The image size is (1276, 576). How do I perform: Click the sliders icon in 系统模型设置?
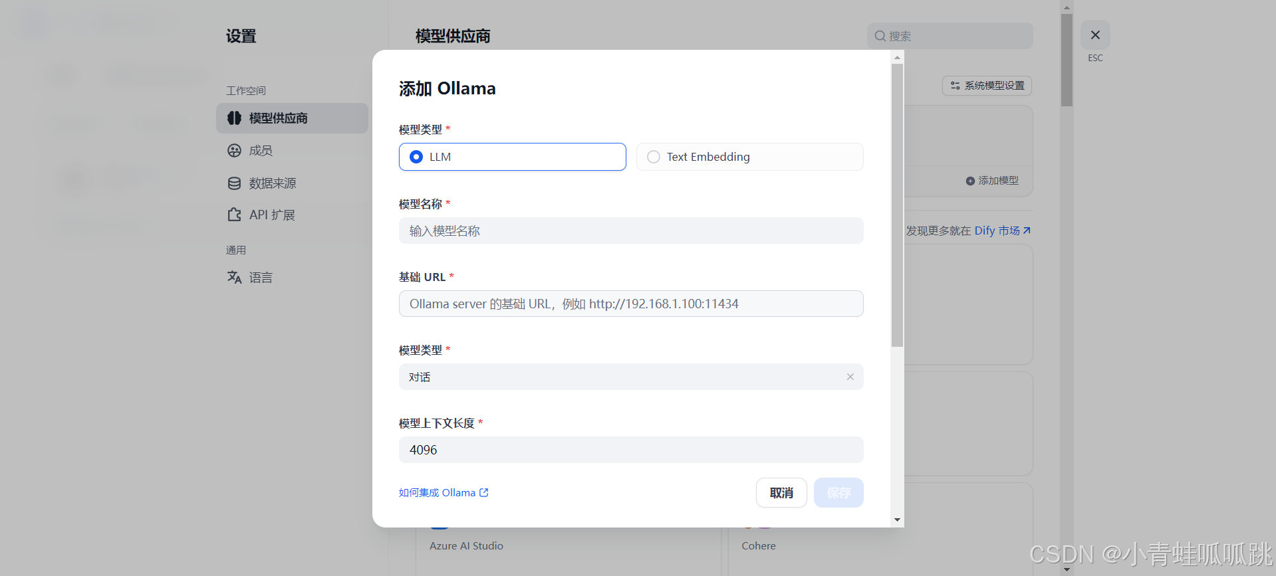click(955, 86)
